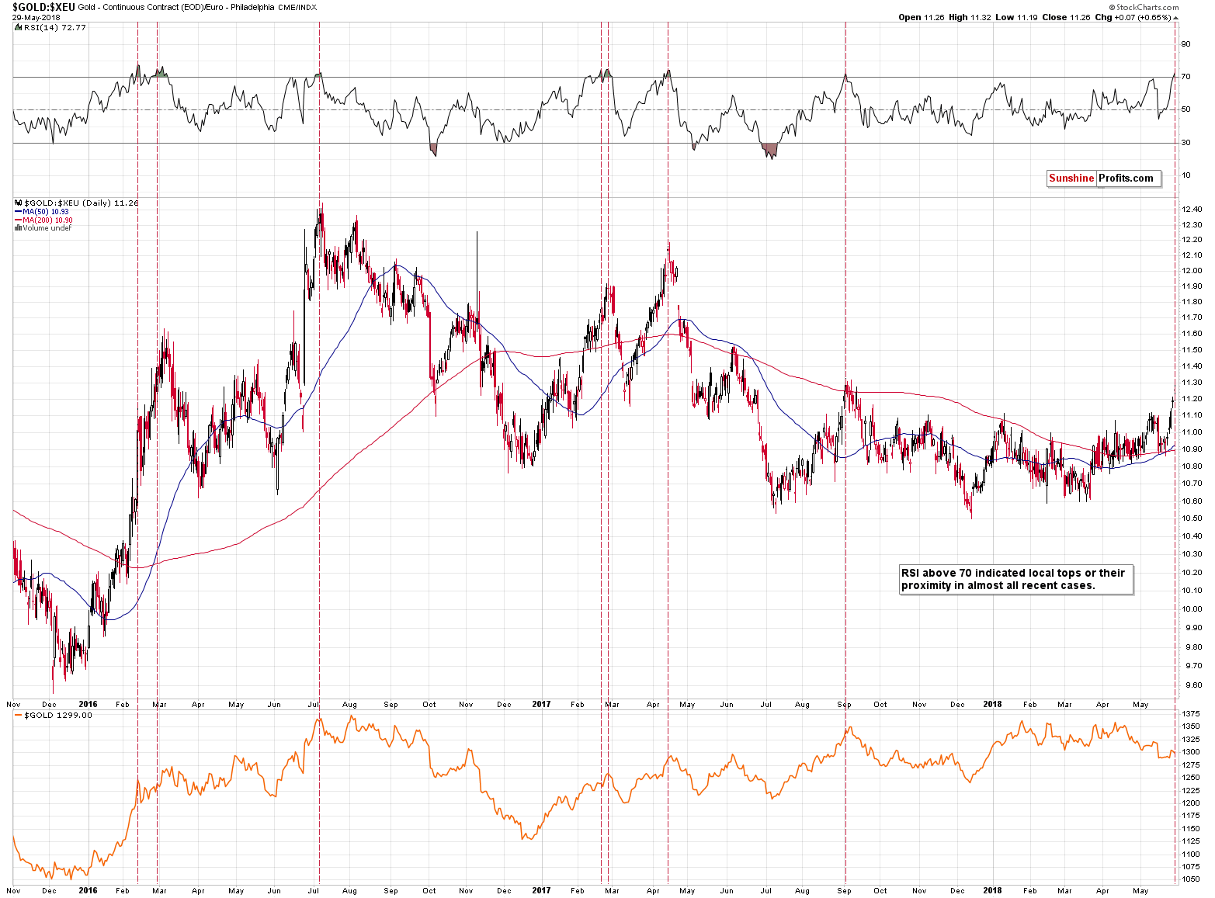Click the Chg +0.07 (+0.65%) value

tap(1132, 17)
